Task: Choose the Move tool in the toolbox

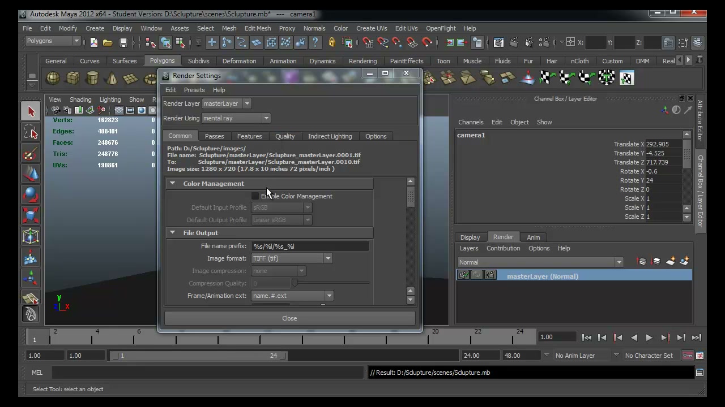Action: 31,175
